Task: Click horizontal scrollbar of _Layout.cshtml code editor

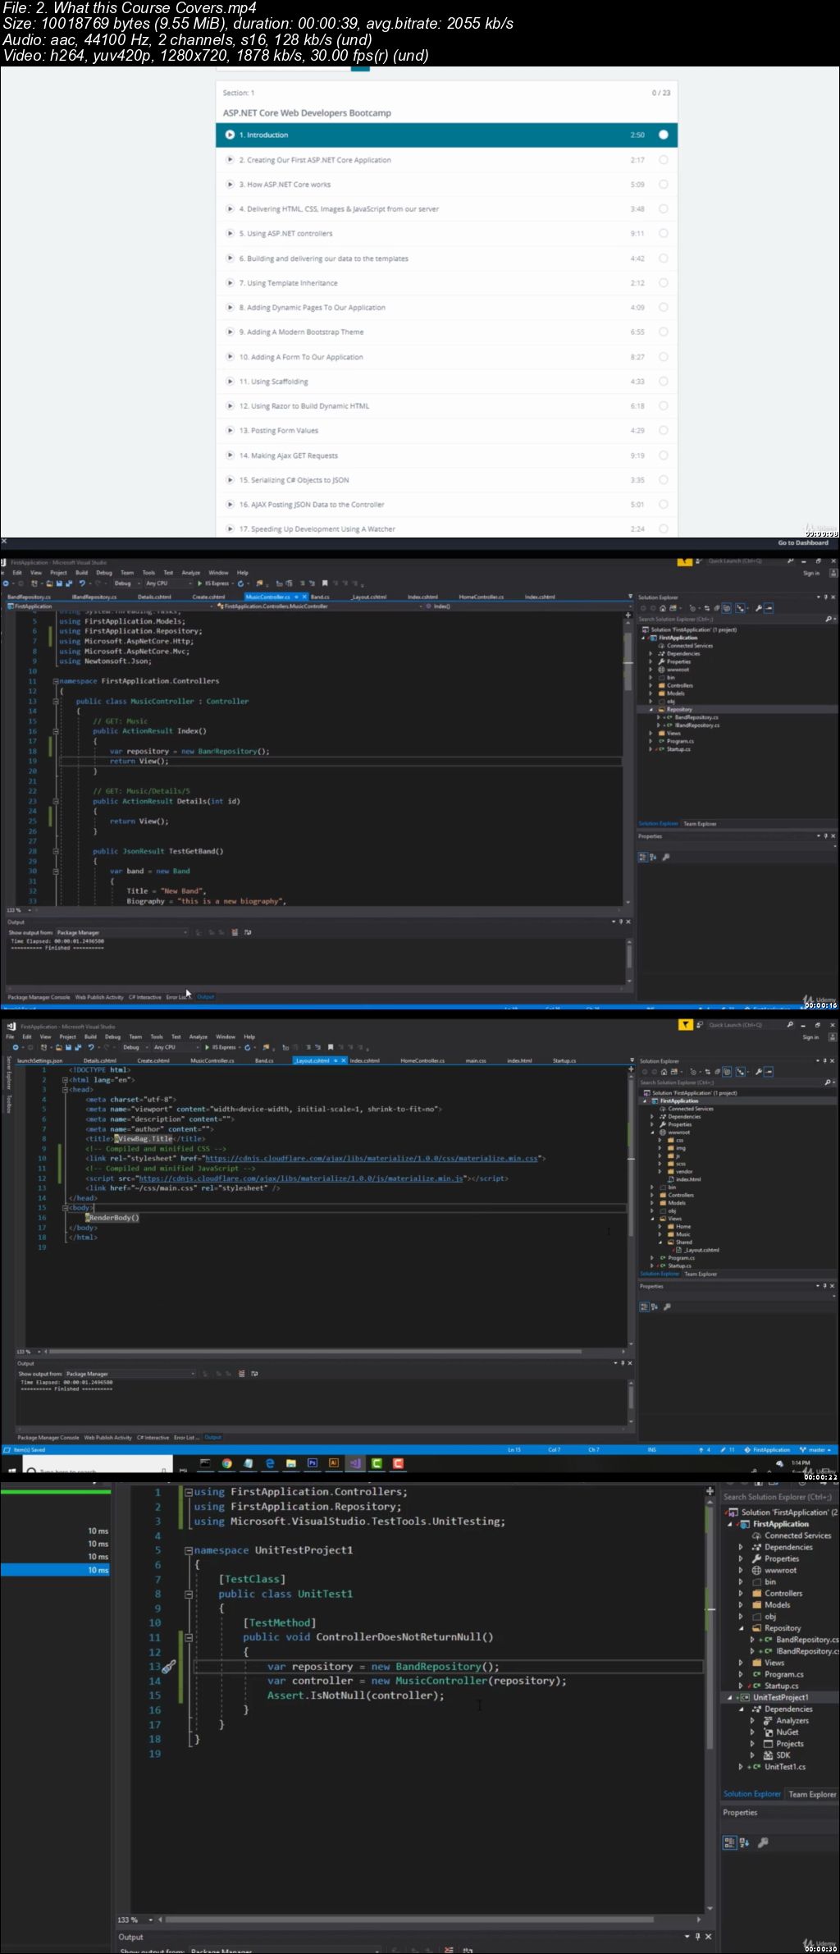Action: click(x=315, y=1352)
